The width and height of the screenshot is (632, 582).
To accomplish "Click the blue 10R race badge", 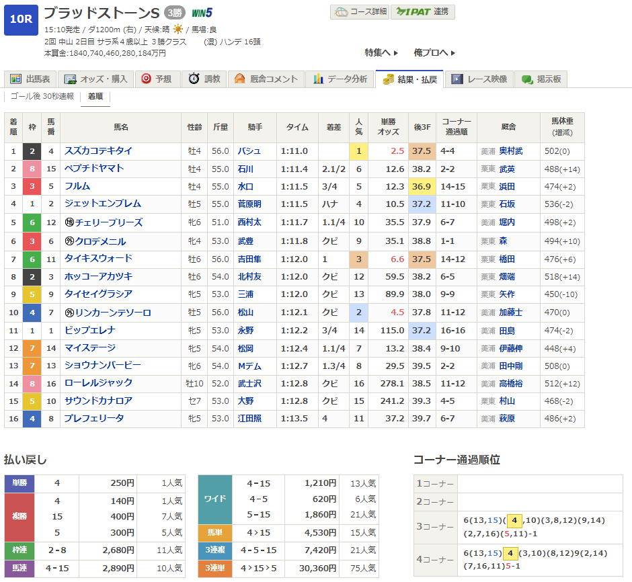I will pyautogui.click(x=21, y=19).
